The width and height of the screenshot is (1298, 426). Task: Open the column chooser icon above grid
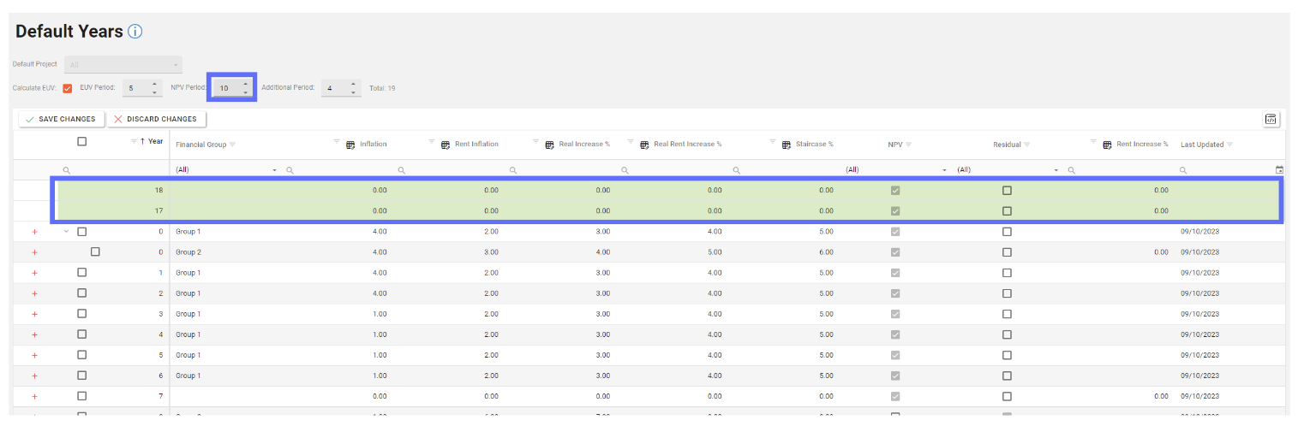(1271, 120)
